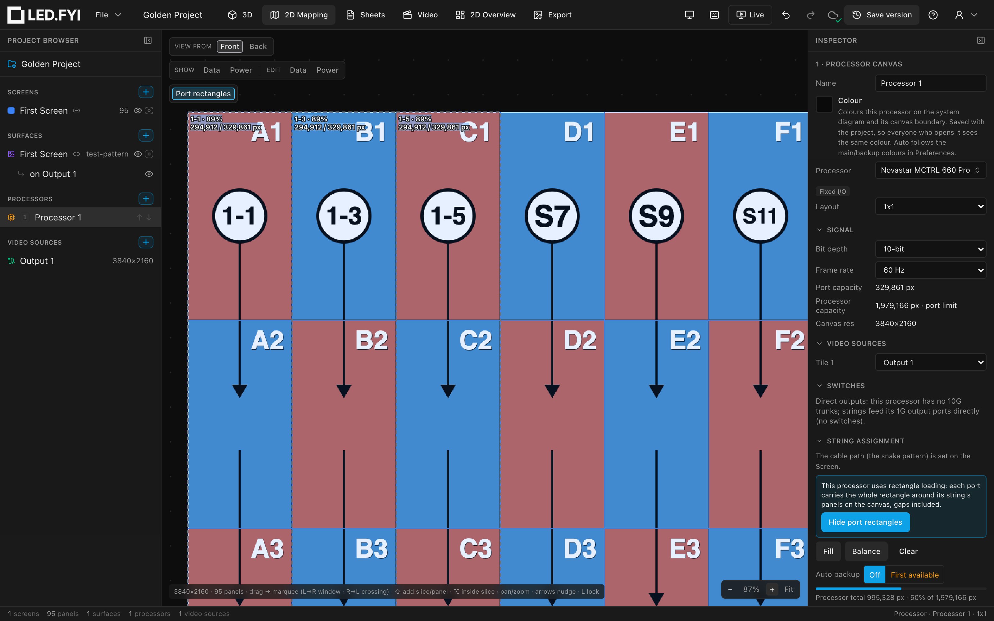Toggle visibility of First Screen surface
Image resolution: width=994 pixels, height=621 pixels.
click(138, 154)
